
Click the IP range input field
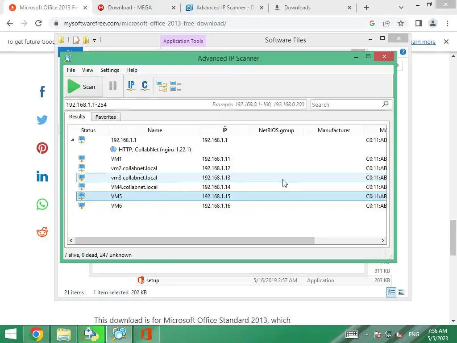coord(186,105)
